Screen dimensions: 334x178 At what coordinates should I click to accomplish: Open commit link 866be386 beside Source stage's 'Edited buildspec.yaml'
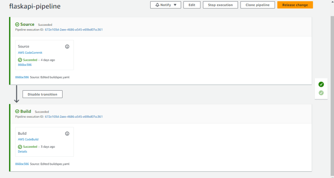(22, 77)
